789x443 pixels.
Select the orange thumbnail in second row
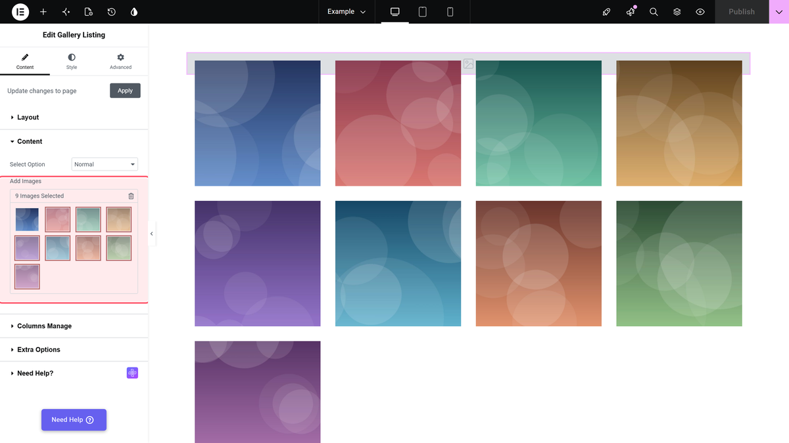tap(88, 248)
